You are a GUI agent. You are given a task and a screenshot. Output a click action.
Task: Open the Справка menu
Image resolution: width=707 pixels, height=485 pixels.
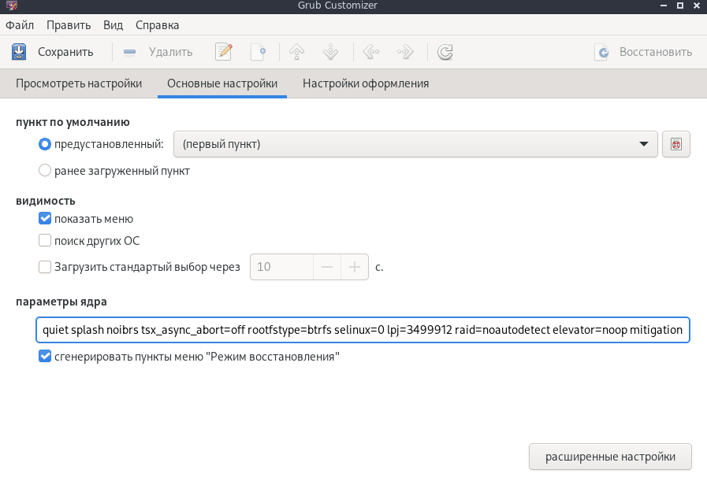(x=158, y=25)
